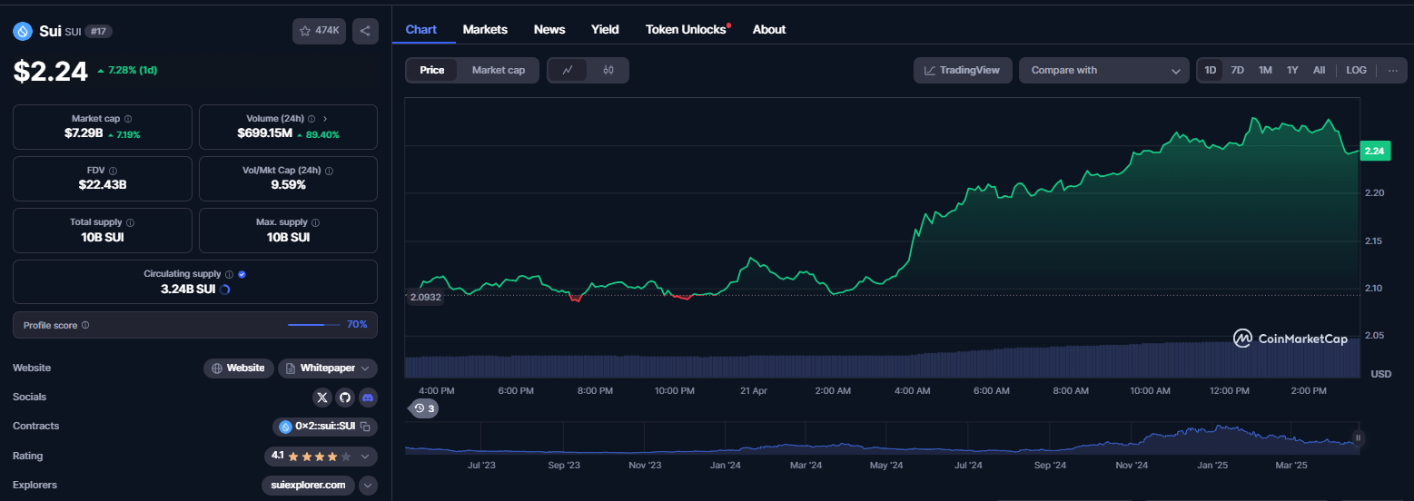The width and height of the screenshot is (1414, 501).
Task: Click the $22.43B FDV value
Action: [x=103, y=185]
